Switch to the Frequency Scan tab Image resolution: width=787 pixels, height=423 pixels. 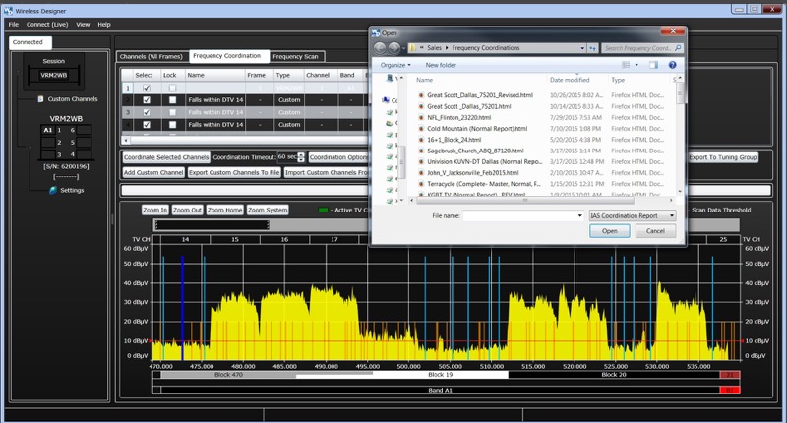tap(295, 56)
